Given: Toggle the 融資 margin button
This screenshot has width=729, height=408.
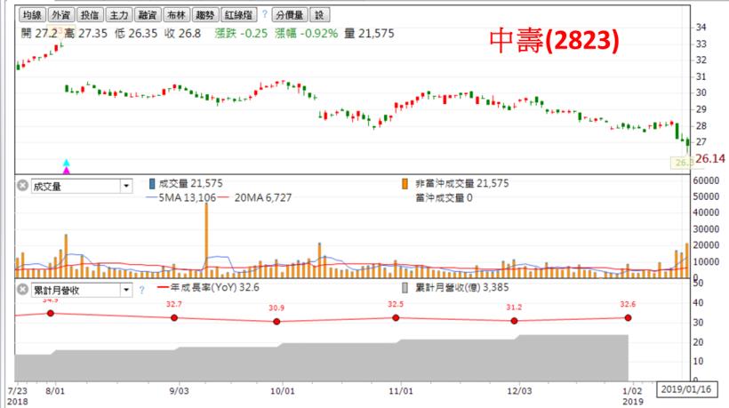Looking at the screenshot, I should coord(148,15).
